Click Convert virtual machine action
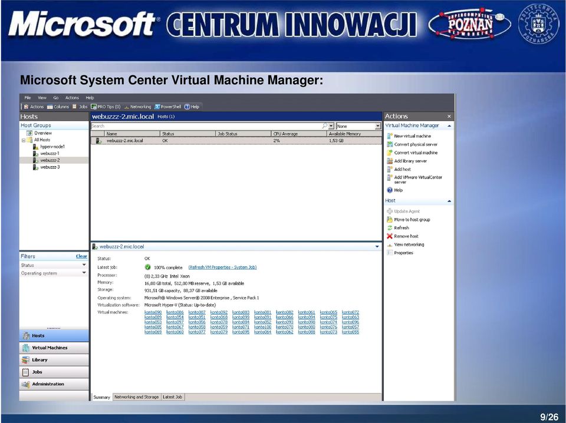 (412, 153)
